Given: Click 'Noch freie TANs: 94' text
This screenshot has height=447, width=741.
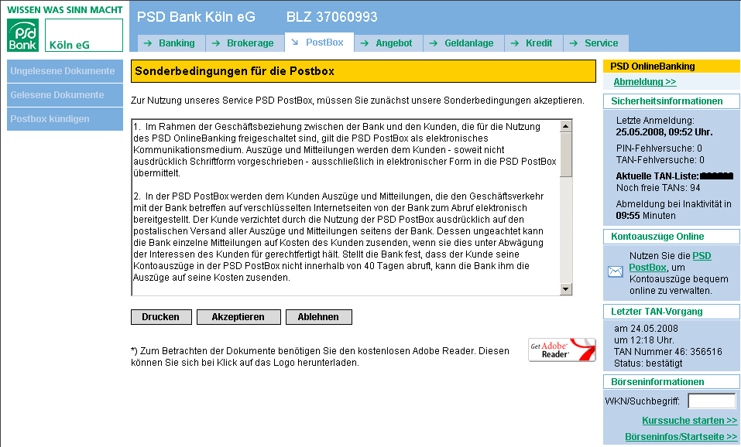Looking at the screenshot, I should 658,188.
